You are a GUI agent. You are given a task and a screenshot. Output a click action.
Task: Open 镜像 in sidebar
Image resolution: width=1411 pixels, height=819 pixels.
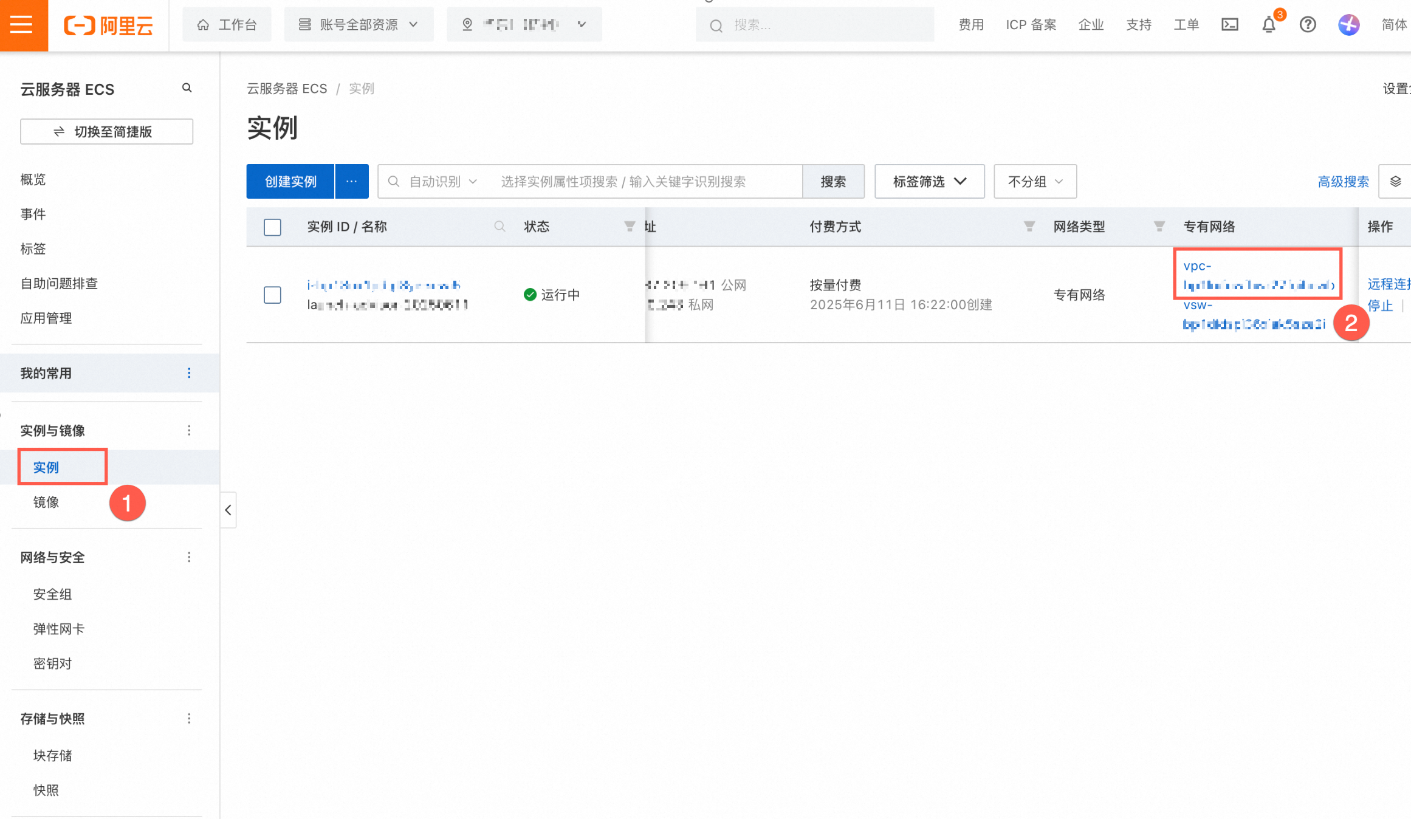[x=46, y=502]
